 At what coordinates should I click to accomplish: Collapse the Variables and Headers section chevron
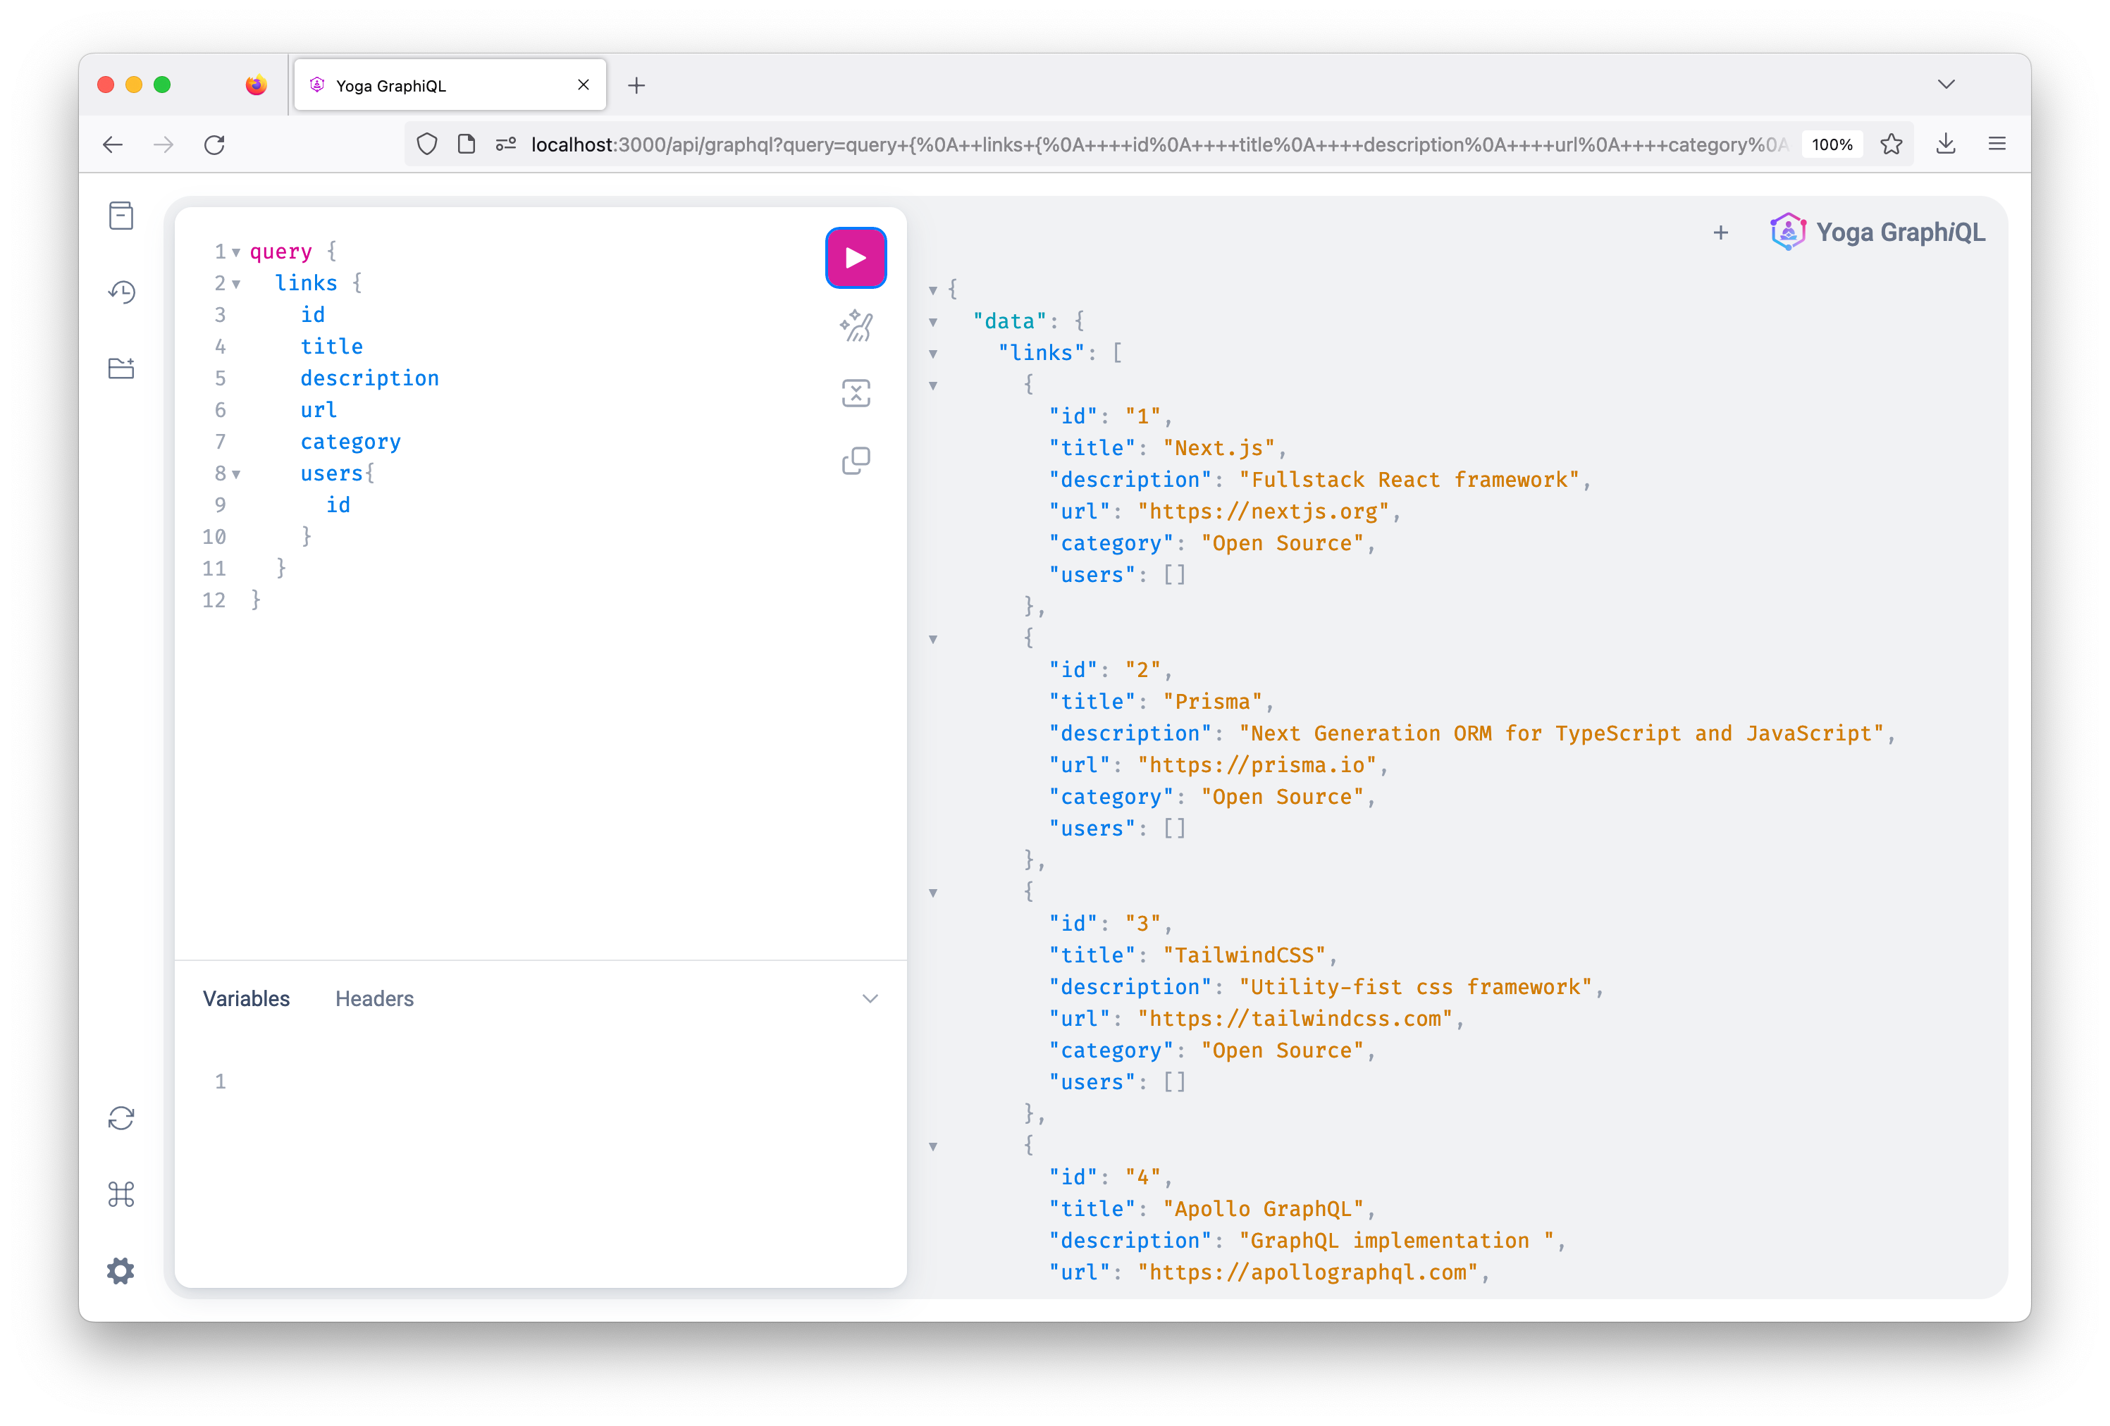[870, 998]
